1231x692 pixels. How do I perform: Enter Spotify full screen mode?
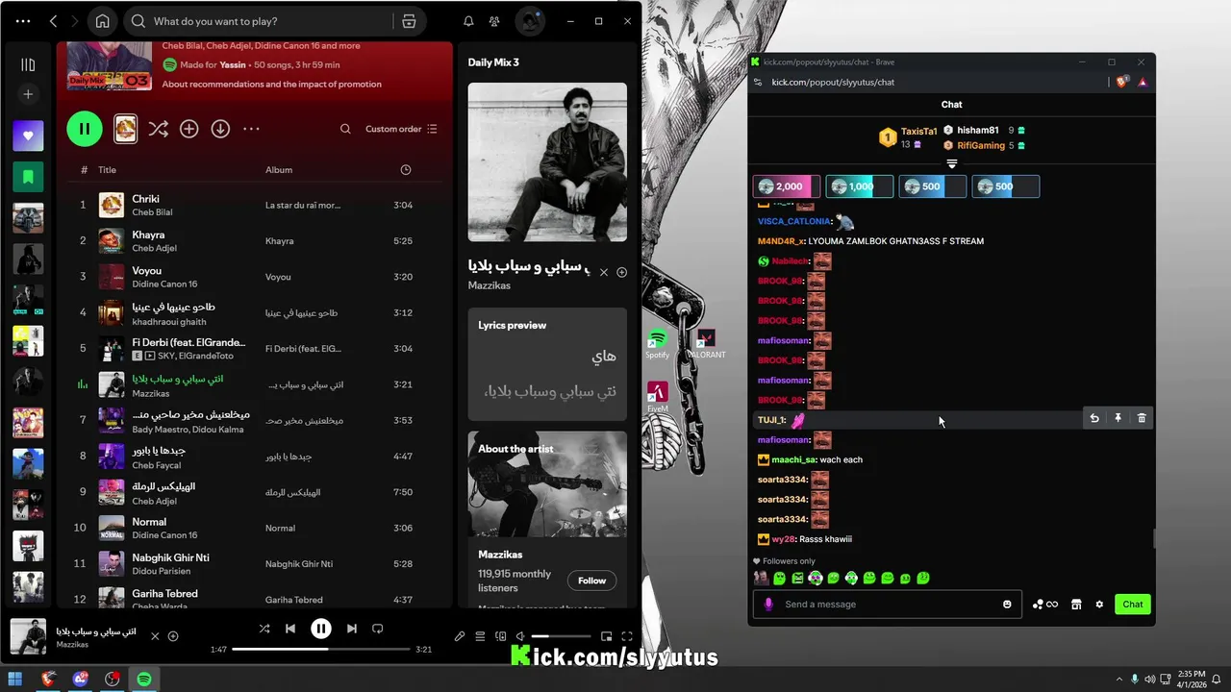click(627, 636)
